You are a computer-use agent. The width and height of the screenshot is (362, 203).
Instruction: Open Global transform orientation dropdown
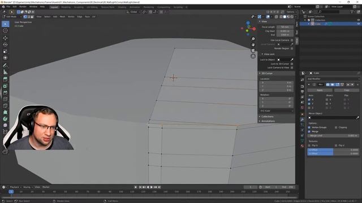(133, 12)
